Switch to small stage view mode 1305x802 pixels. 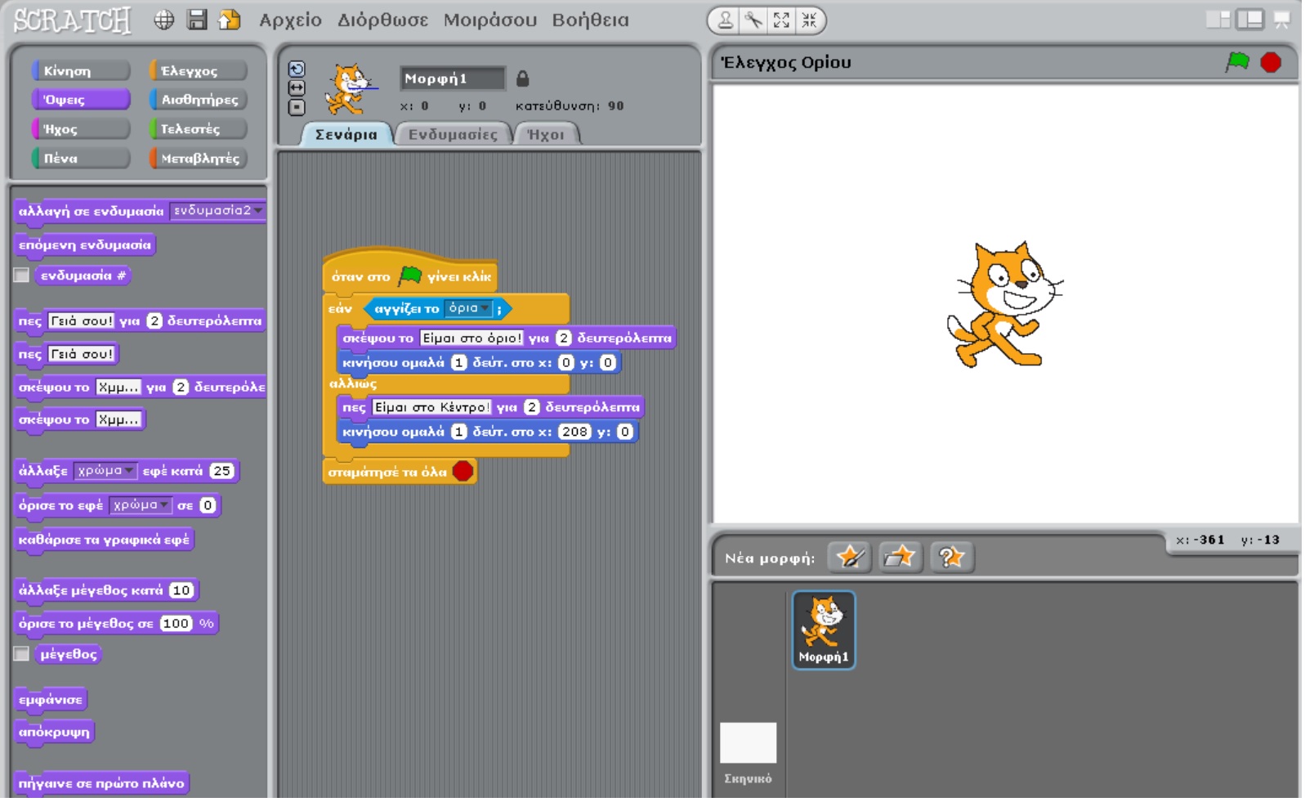pos(1218,20)
